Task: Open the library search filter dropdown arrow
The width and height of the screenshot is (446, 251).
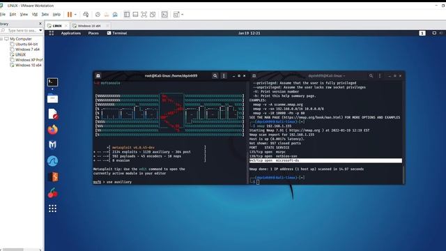Action: coord(40,30)
